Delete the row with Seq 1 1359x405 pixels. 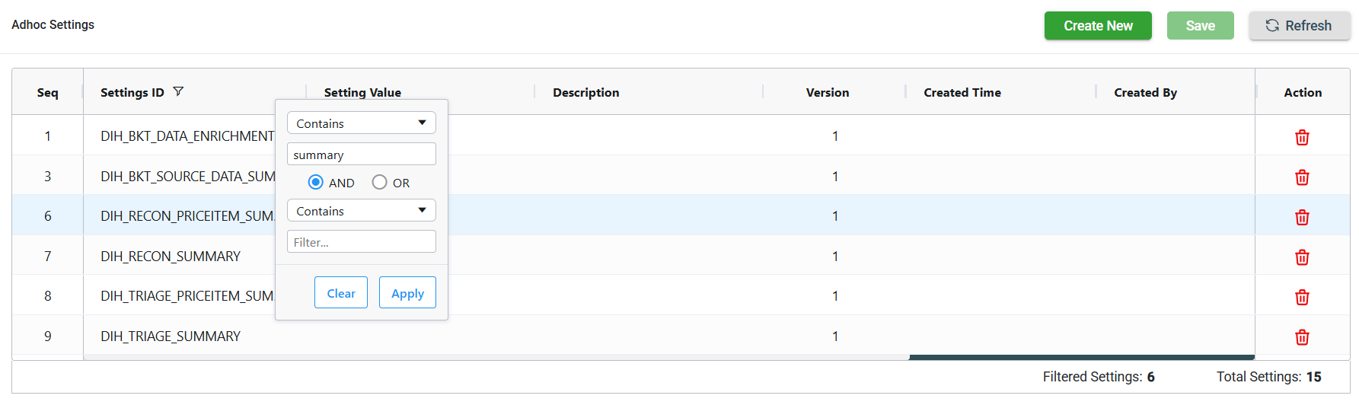[x=1302, y=137]
